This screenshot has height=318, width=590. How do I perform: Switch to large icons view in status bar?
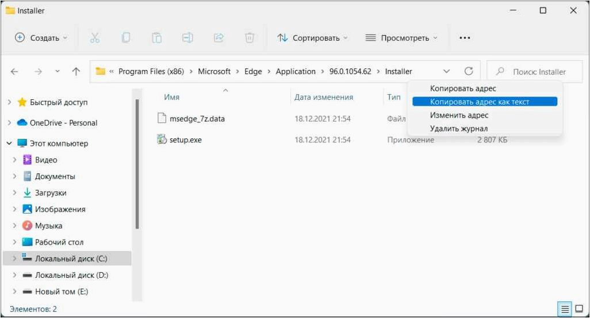pyautogui.click(x=580, y=309)
